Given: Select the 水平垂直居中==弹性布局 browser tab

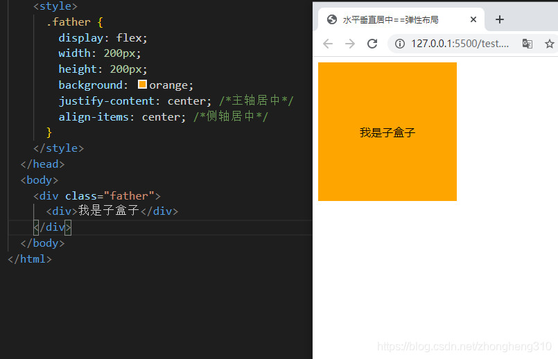Looking at the screenshot, I should (390, 19).
